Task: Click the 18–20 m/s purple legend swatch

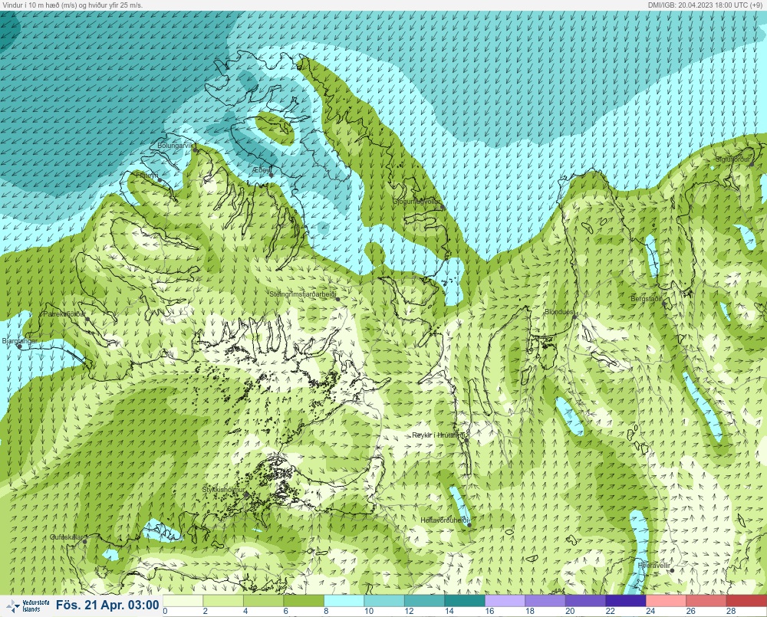Action: 545,600
